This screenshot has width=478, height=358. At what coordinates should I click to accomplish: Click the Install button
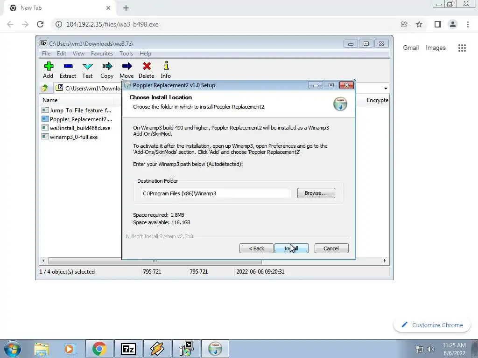click(x=291, y=248)
